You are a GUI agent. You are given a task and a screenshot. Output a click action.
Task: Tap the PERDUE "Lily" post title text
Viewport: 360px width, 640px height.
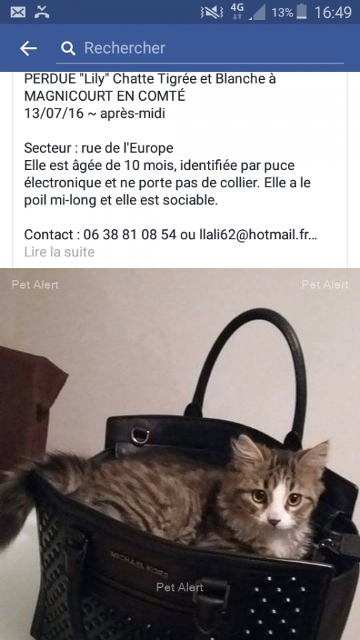pos(150,79)
